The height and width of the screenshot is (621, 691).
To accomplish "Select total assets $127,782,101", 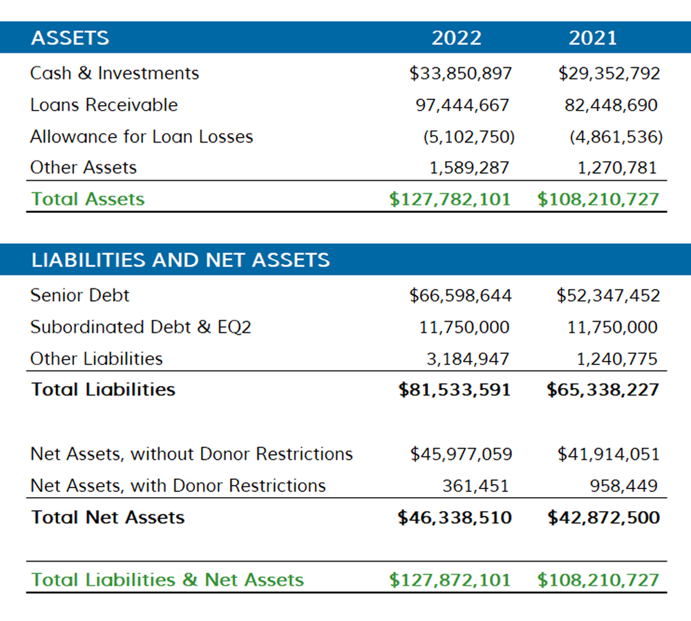I will (x=450, y=199).
